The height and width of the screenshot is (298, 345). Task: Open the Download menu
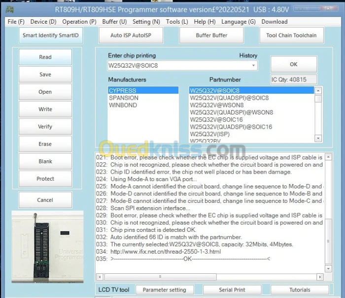(x=275, y=22)
